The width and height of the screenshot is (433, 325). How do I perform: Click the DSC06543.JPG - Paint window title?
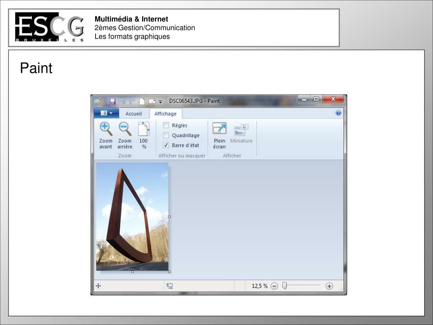pyautogui.click(x=195, y=101)
